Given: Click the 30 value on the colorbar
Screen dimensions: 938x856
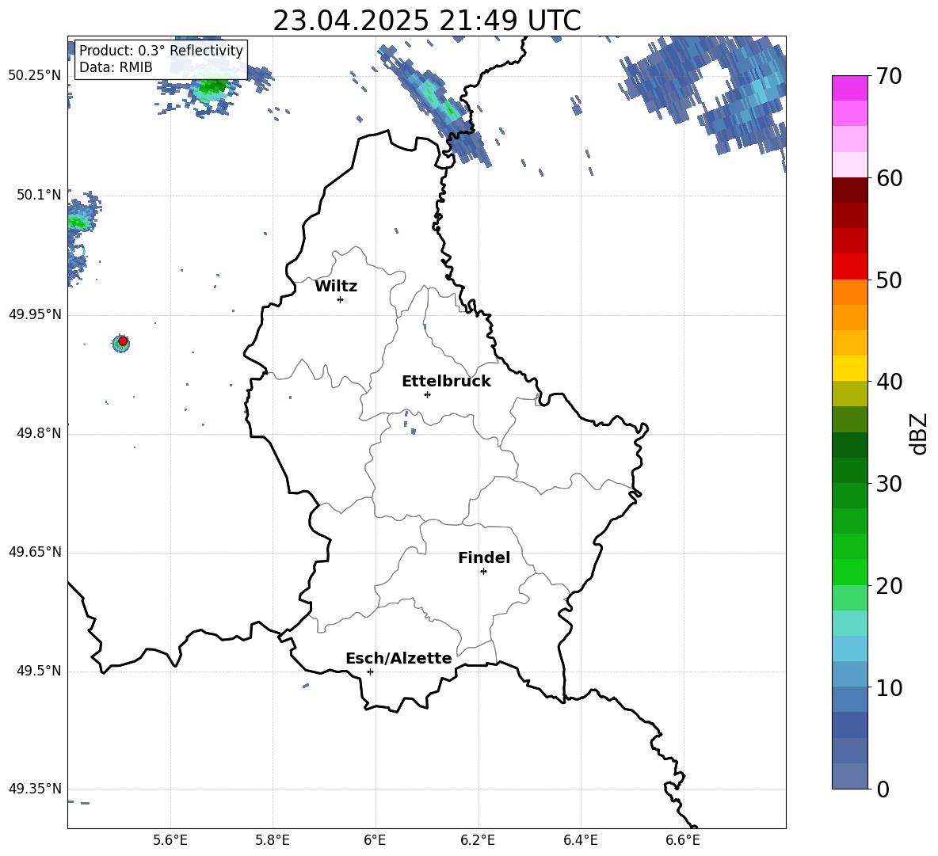Looking at the screenshot, I should click(889, 484).
